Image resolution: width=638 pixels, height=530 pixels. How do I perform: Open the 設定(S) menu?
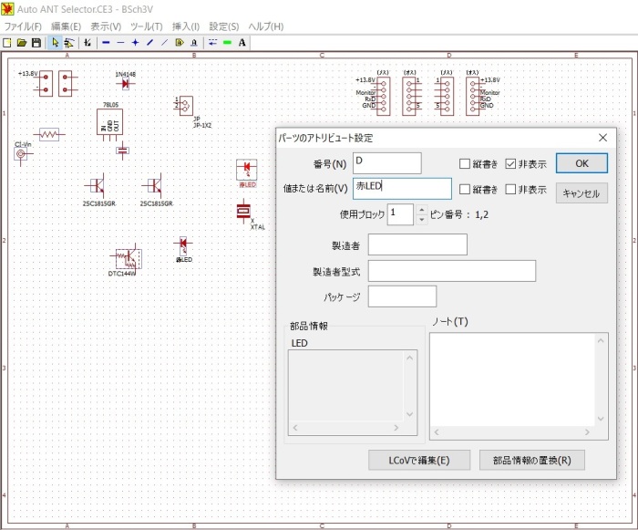[x=224, y=26]
